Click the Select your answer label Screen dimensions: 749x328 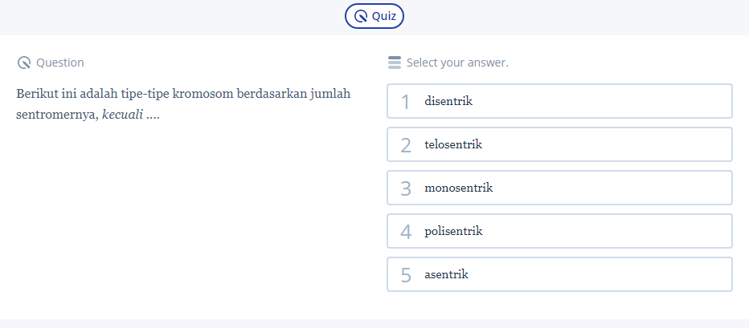click(457, 63)
